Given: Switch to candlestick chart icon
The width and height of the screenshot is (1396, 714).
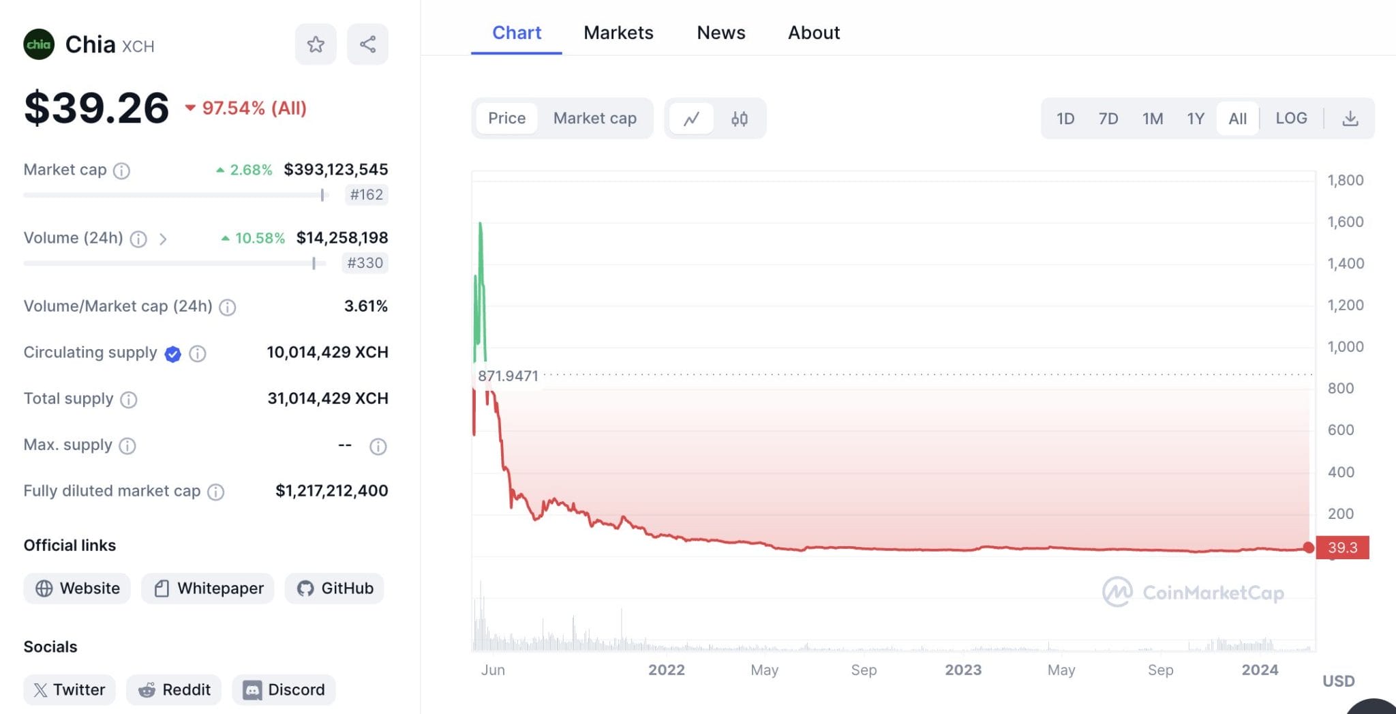Looking at the screenshot, I should click(x=739, y=119).
